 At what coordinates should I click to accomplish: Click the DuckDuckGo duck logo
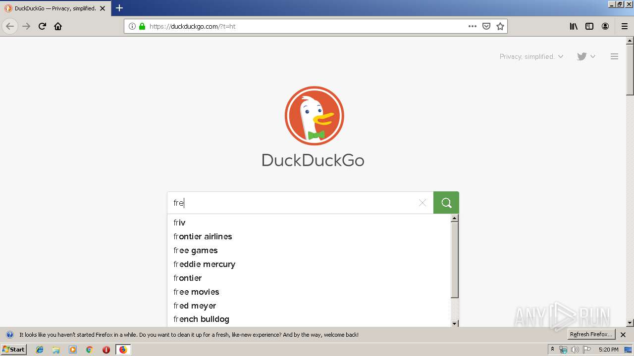tap(314, 116)
